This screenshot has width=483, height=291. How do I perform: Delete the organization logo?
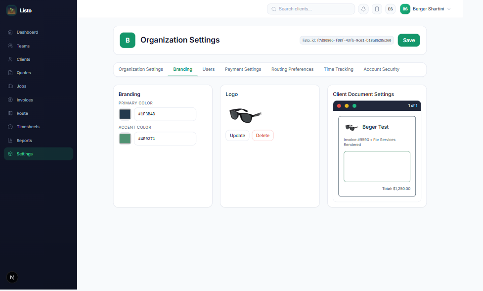pyautogui.click(x=263, y=135)
